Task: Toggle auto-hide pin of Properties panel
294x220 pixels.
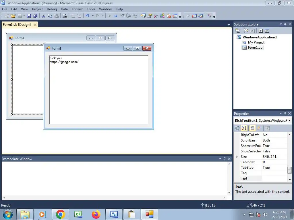Action: 285,113
